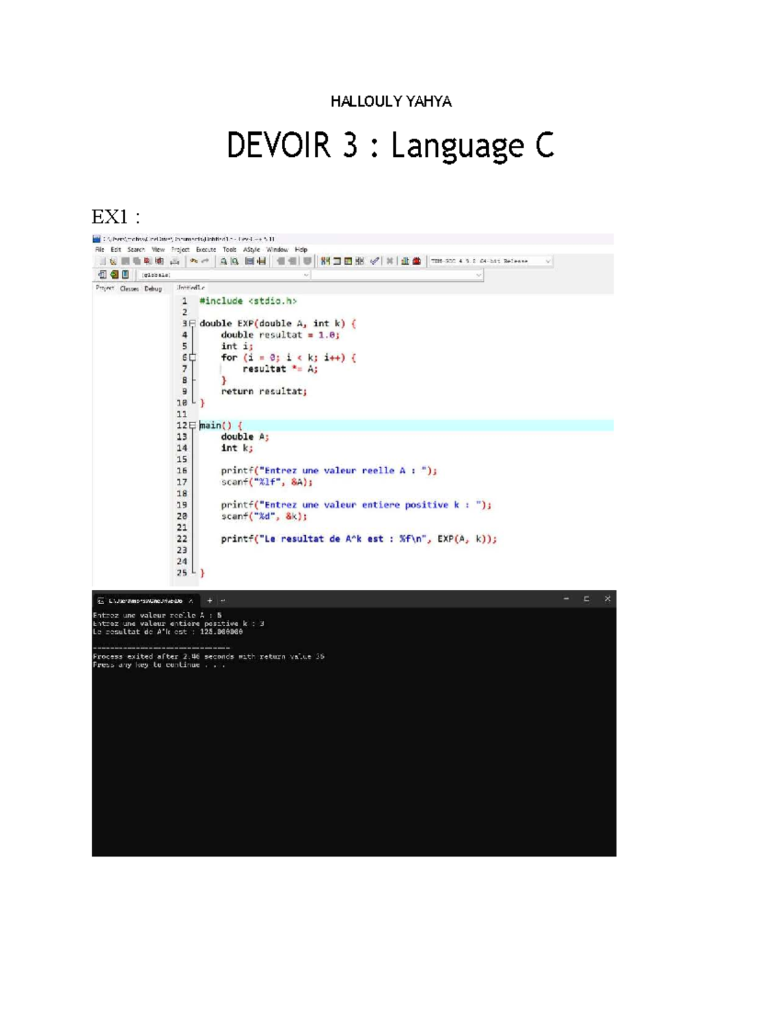The width and height of the screenshot is (781, 1011).
Task: Select the Undo arrow icon
Action: click(194, 261)
